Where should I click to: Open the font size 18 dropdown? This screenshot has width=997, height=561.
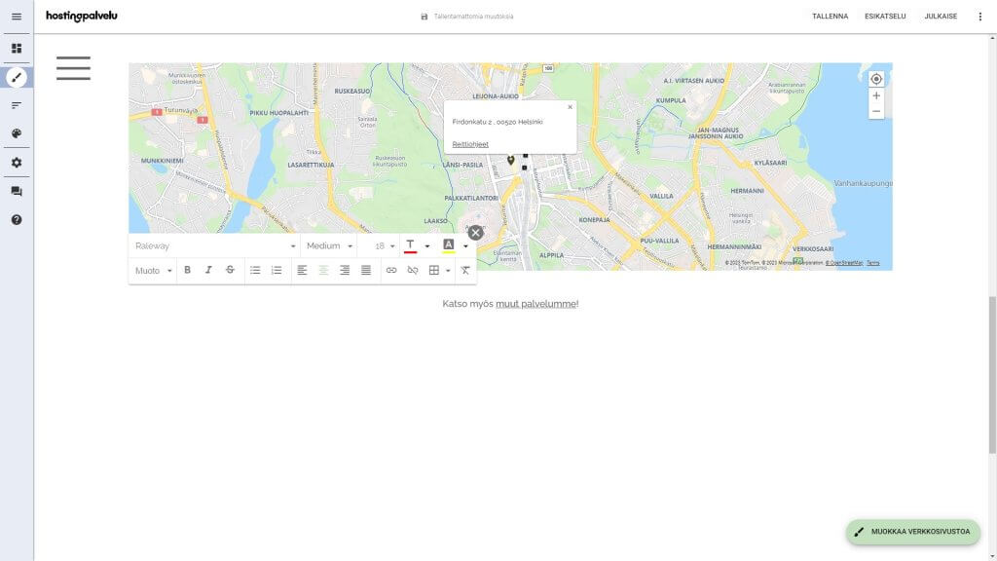point(380,246)
